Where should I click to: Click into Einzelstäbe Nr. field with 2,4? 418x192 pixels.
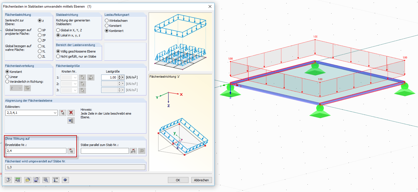[x=36, y=151]
